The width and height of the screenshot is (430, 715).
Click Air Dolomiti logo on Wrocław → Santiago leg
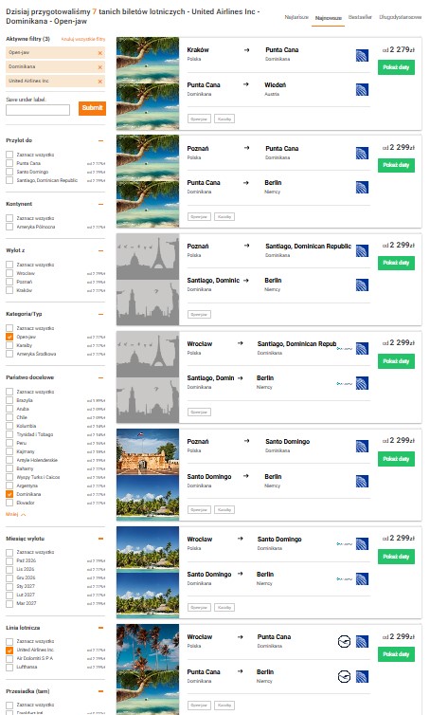tap(345, 348)
